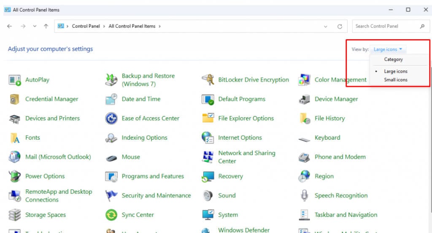Expand the chevron after All Control Panel Items
Image resolution: width=432 pixels, height=233 pixels.
point(159,27)
